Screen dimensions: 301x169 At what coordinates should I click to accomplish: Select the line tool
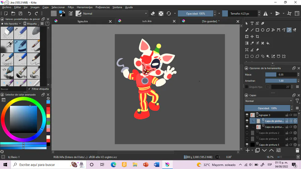(252, 30)
